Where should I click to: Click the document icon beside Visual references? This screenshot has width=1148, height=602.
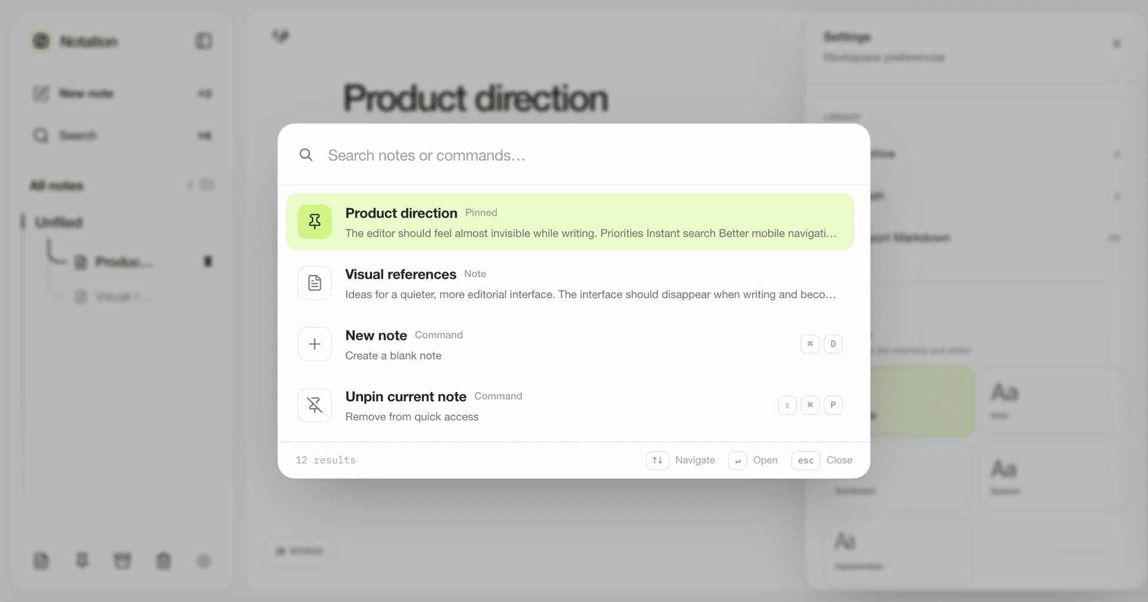315,283
